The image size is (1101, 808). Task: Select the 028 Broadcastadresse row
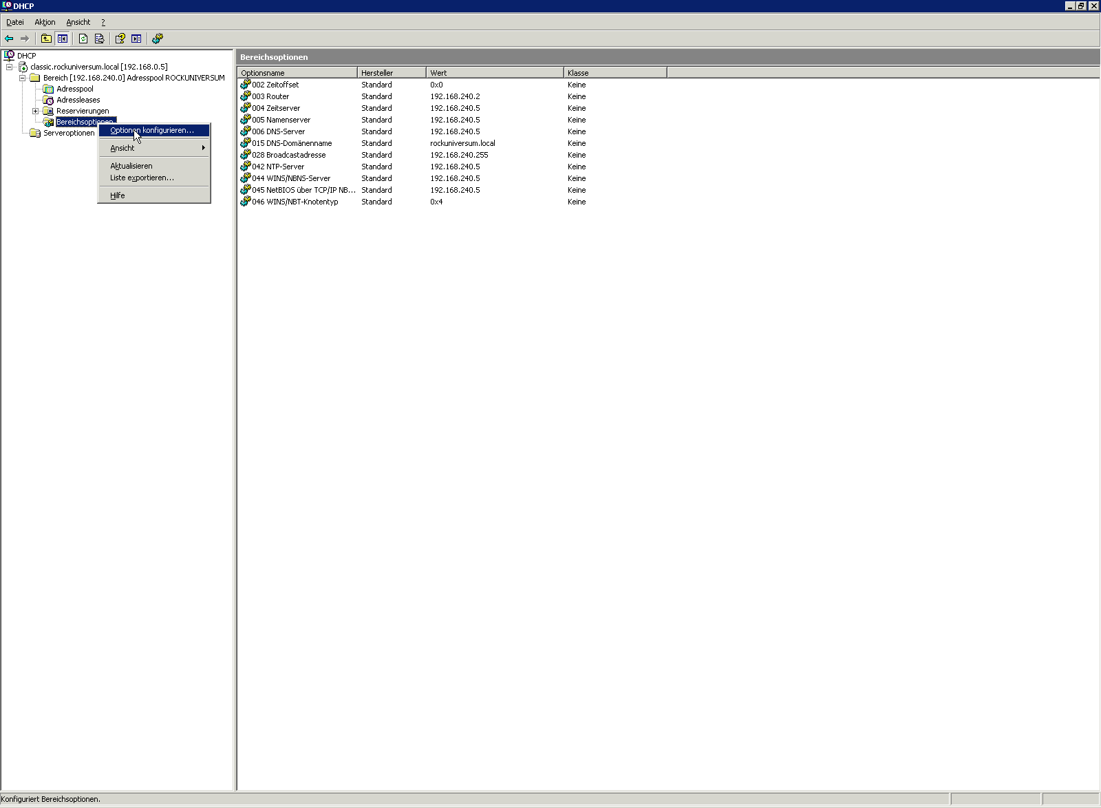pyautogui.click(x=452, y=155)
